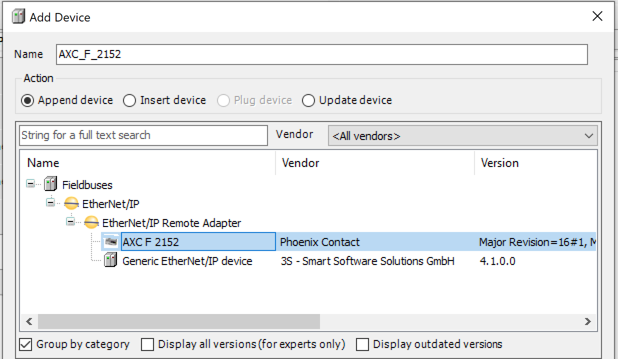This screenshot has width=618, height=359.
Task: Click the EtherNet/IP node icon
Action: tap(71, 203)
